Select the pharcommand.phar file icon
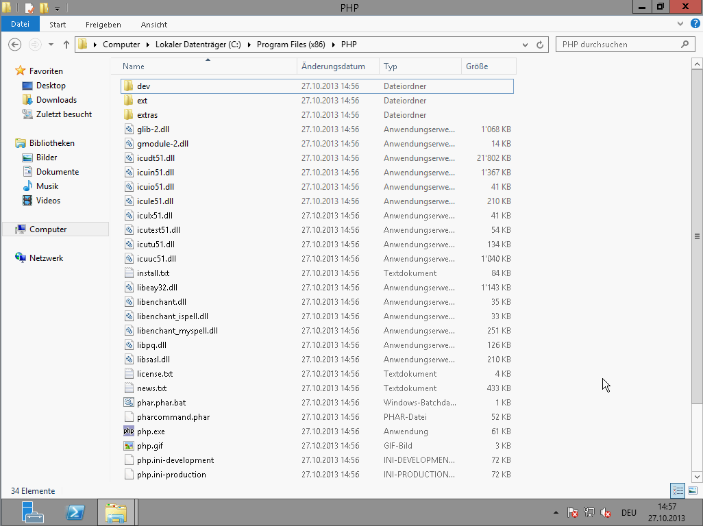 [129, 416]
